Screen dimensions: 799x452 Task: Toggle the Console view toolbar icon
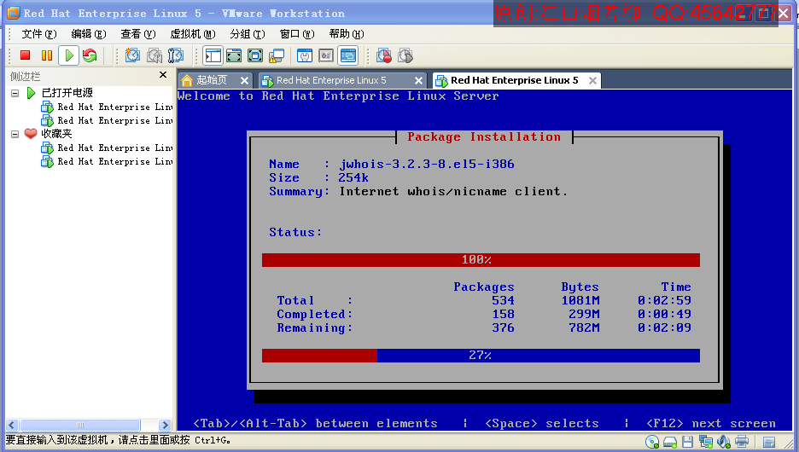[348, 55]
